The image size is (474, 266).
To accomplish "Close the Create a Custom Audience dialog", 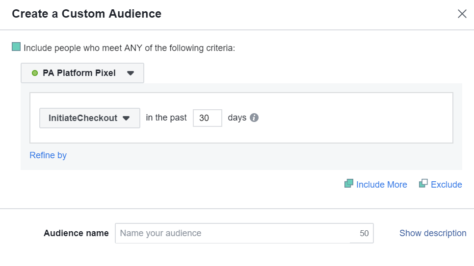I will tap(462, 14).
